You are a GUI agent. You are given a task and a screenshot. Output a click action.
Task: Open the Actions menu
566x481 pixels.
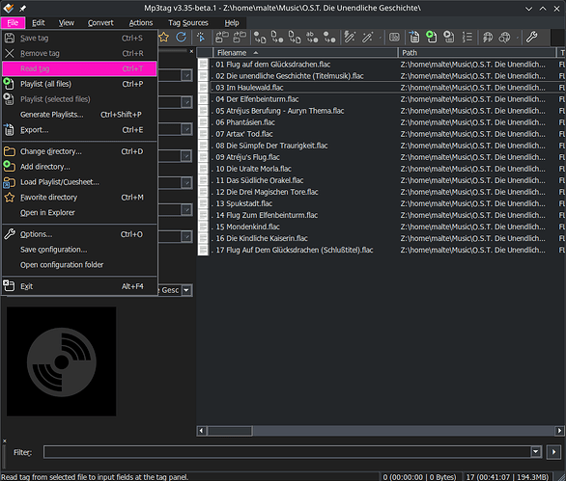[141, 23]
